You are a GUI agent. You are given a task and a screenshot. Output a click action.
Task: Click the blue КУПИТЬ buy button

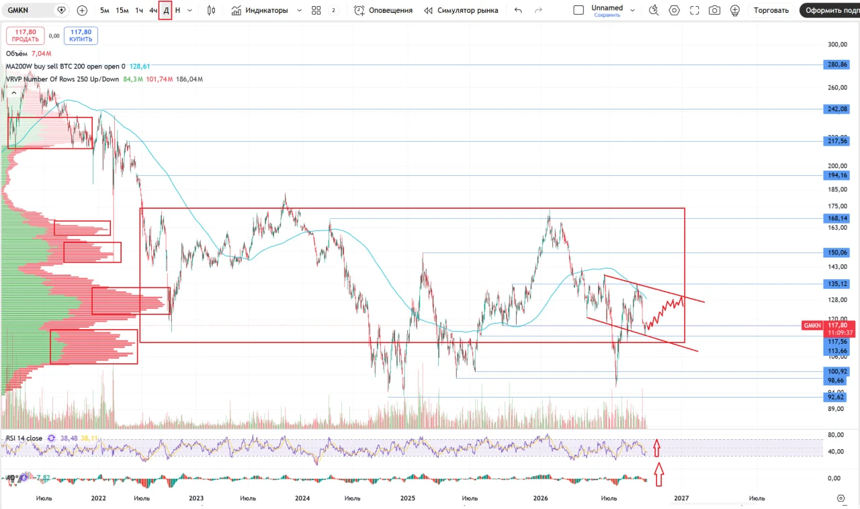click(81, 36)
